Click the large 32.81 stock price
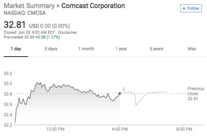 pos(15,25)
